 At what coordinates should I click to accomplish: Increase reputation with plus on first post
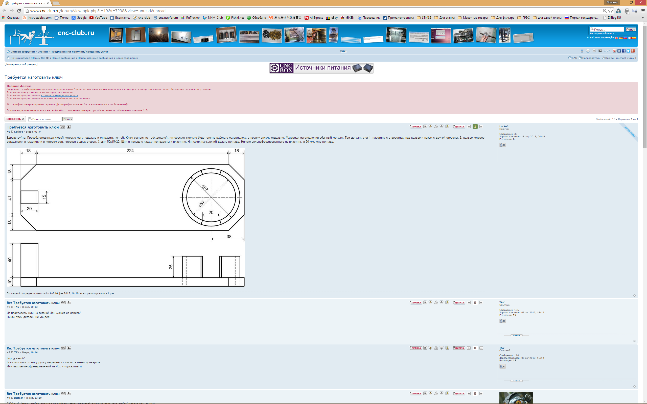coord(469,127)
